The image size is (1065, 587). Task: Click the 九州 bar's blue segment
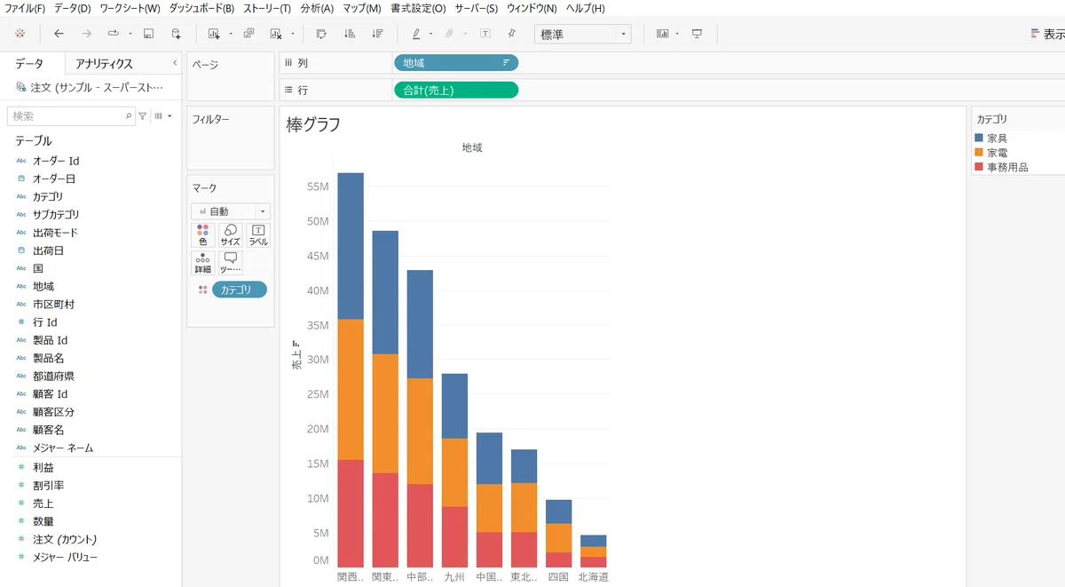coord(454,406)
